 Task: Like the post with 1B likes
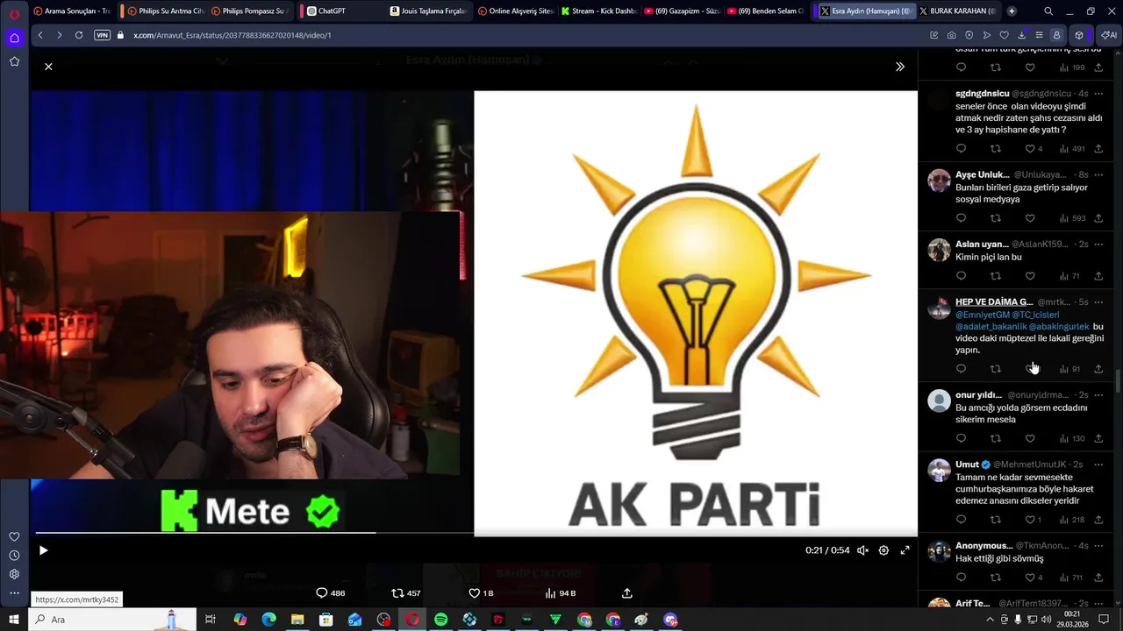481,593
